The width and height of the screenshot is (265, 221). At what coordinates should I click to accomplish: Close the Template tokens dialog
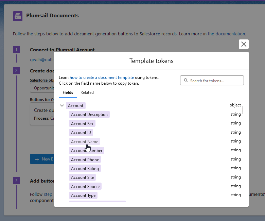click(244, 44)
